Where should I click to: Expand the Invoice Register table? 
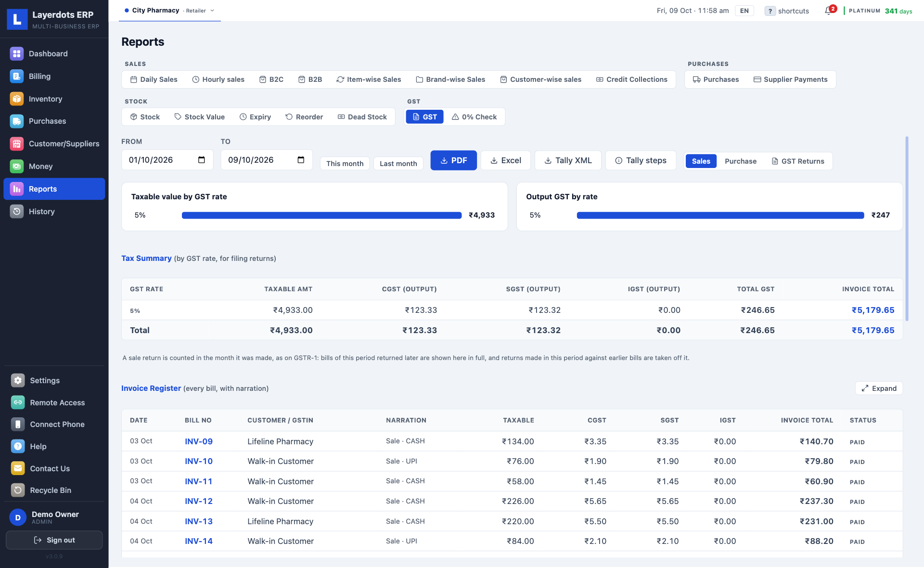coord(879,388)
